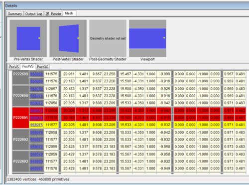Open vertex link 668070 beside index 112057

(36, 89)
